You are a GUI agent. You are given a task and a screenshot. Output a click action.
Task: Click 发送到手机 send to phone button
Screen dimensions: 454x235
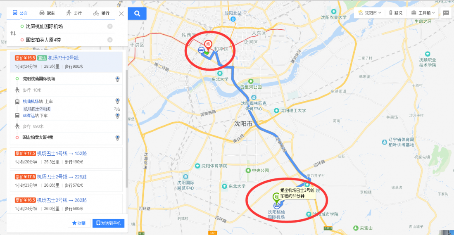(x=109, y=223)
